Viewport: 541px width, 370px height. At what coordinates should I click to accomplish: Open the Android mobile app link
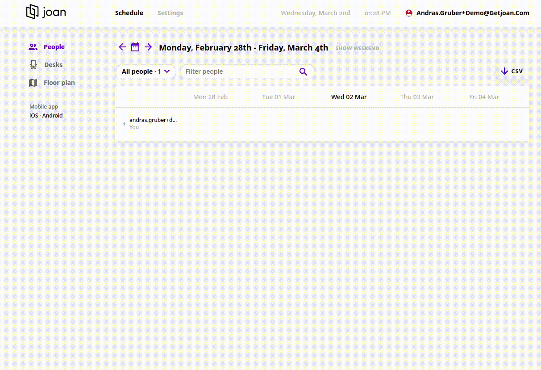coord(52,115)
